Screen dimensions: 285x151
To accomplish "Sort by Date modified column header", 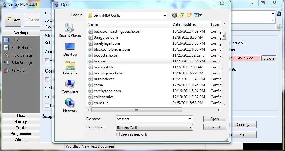I will (x=190, y=24).
